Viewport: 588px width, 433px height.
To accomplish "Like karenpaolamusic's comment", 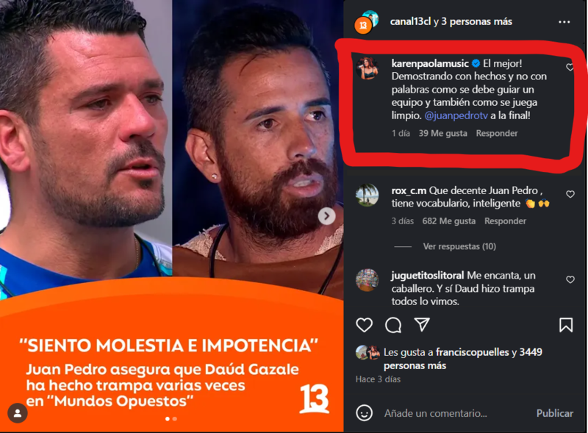I will [570, 67].
